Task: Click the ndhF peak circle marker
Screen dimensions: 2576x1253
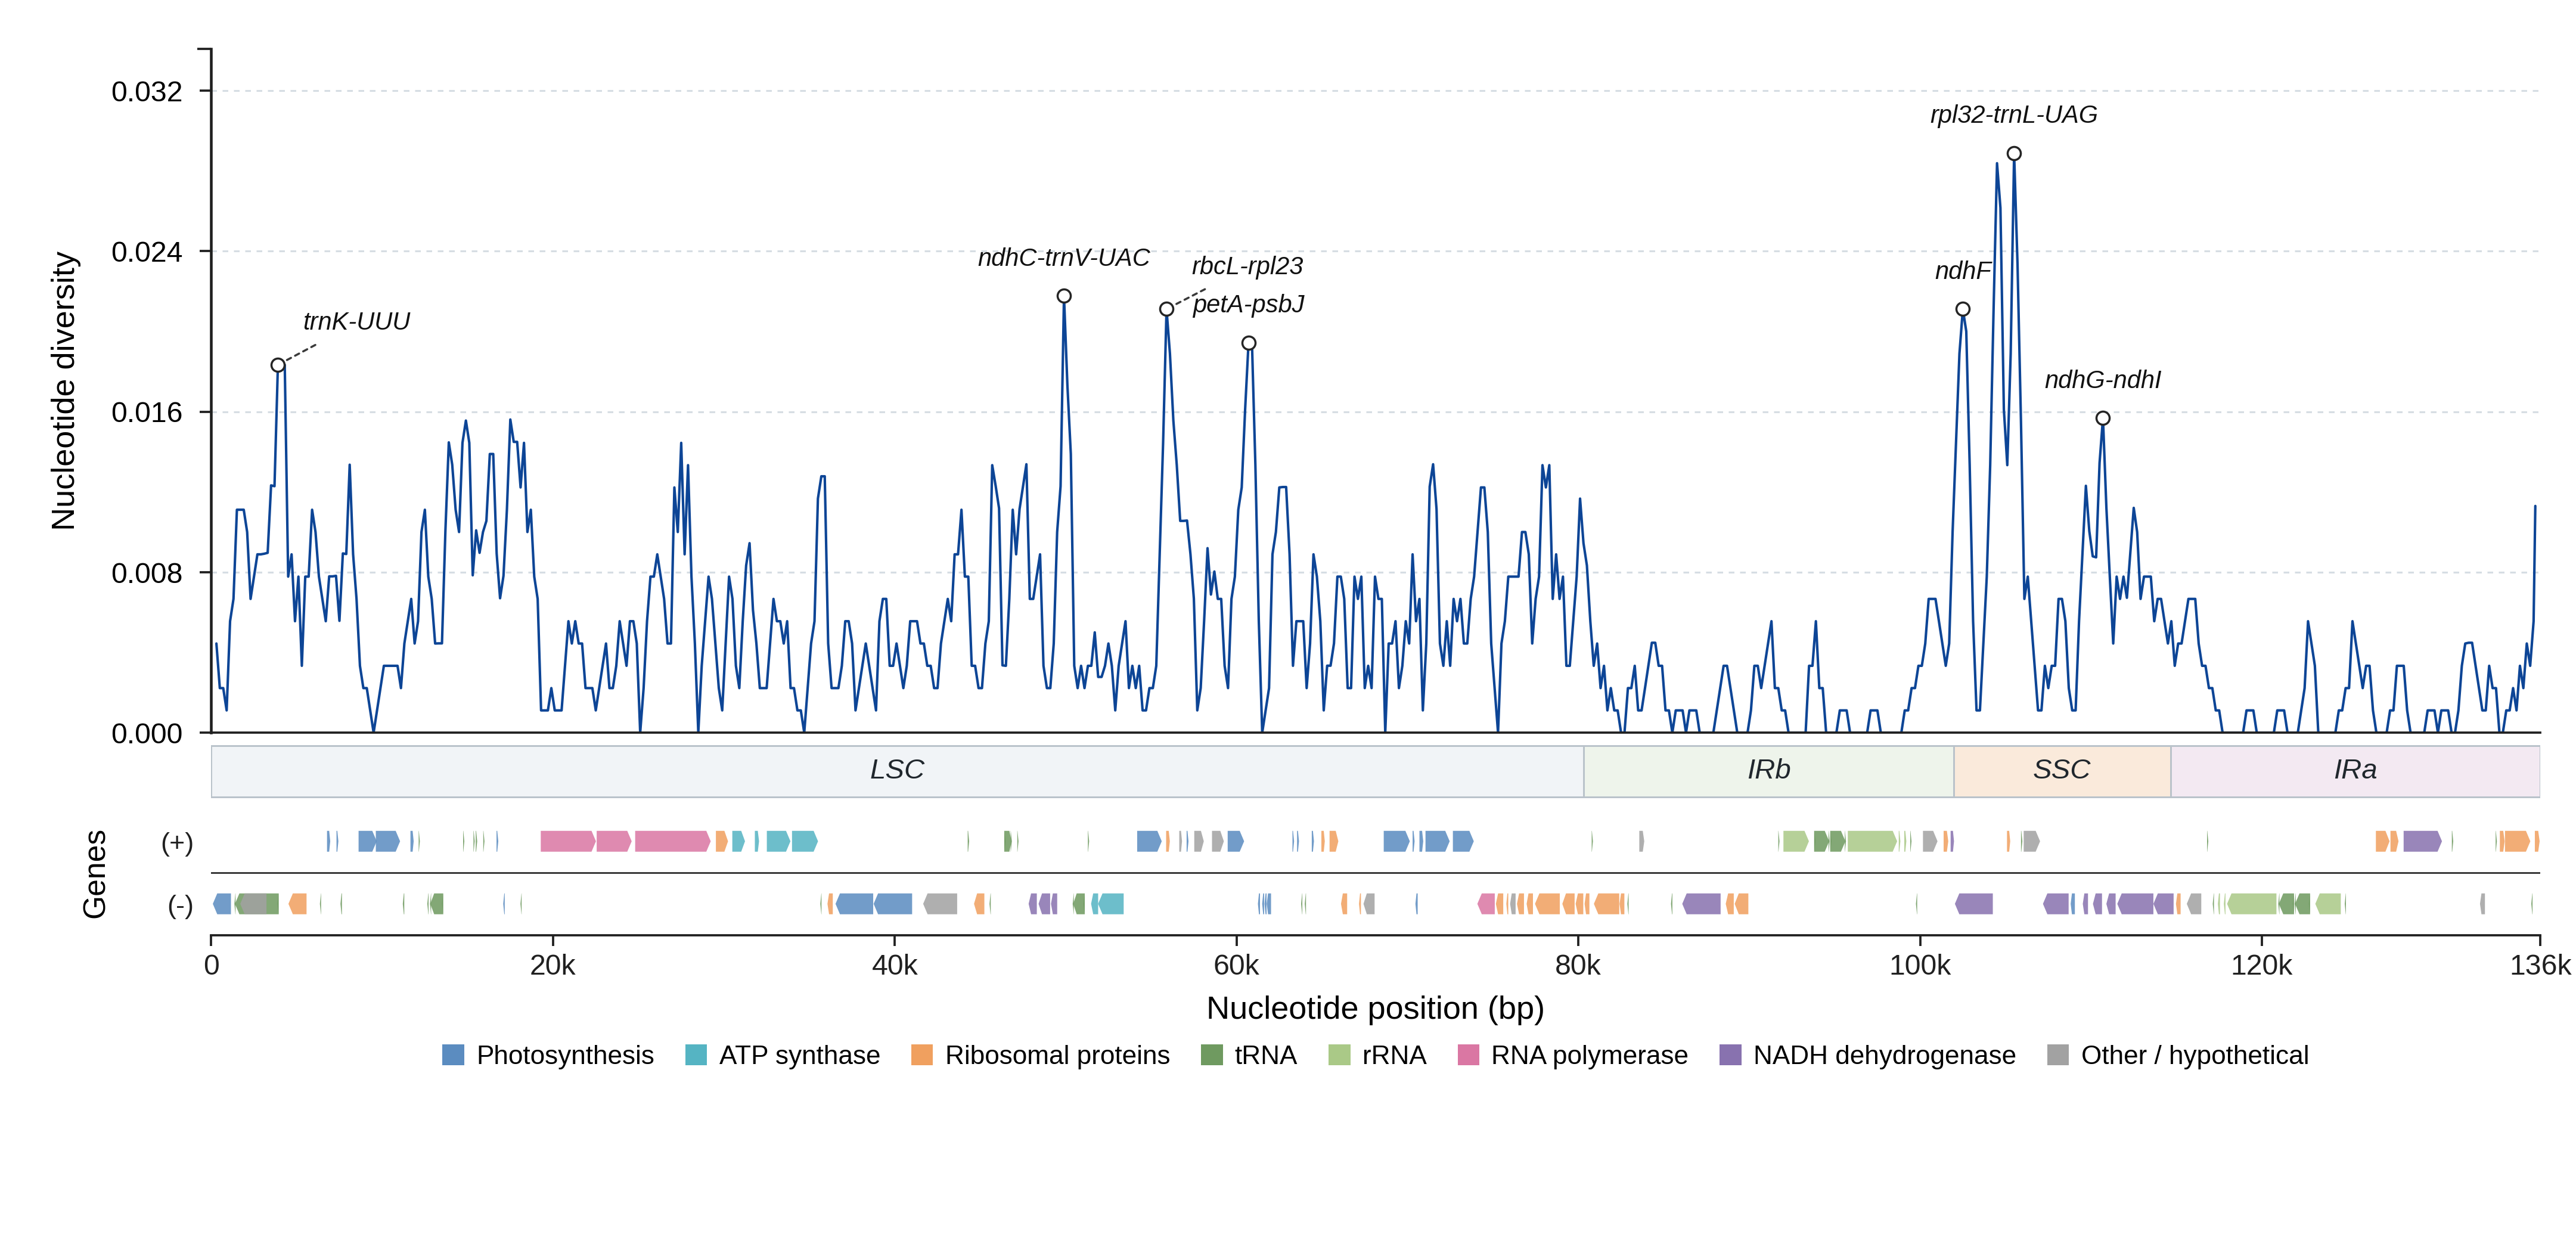Action: point(1963,309)
